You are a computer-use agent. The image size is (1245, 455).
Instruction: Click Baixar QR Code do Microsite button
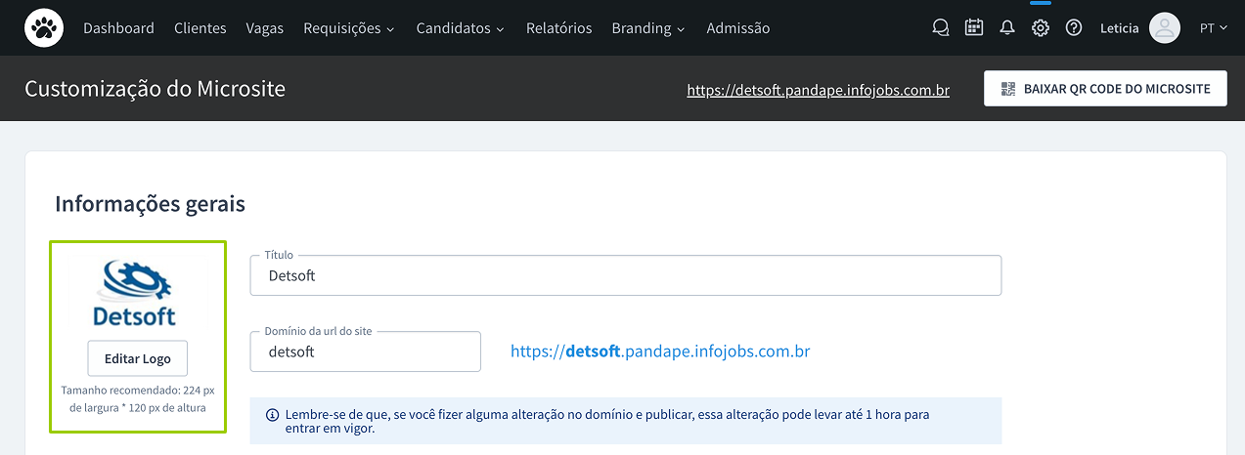point(1105,89)
